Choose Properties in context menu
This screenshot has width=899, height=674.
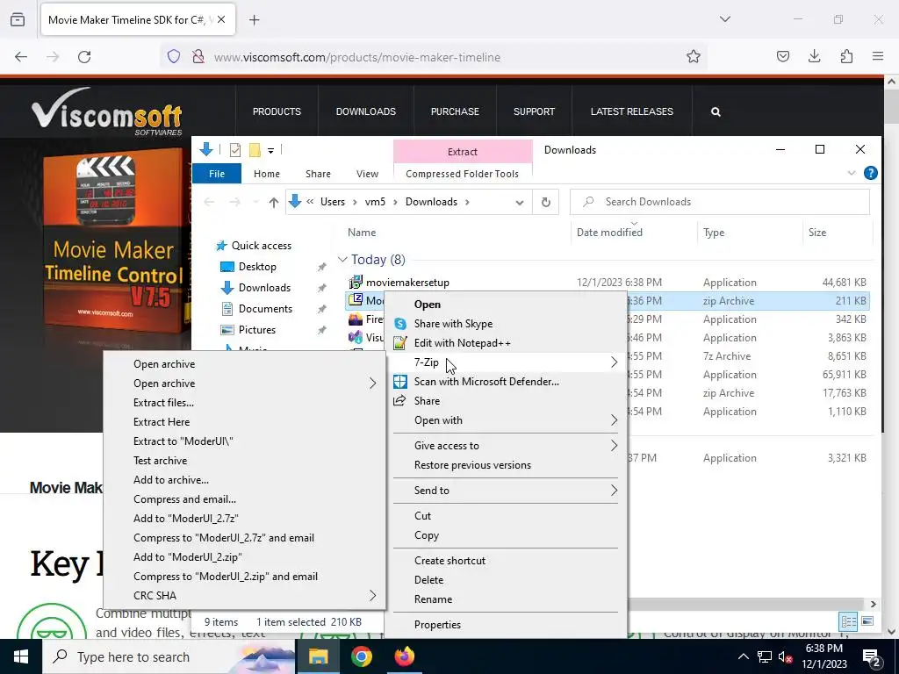(437, 625)
